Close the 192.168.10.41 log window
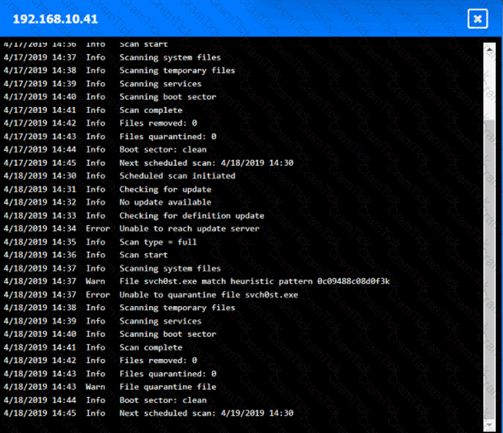 click(477, 19)
